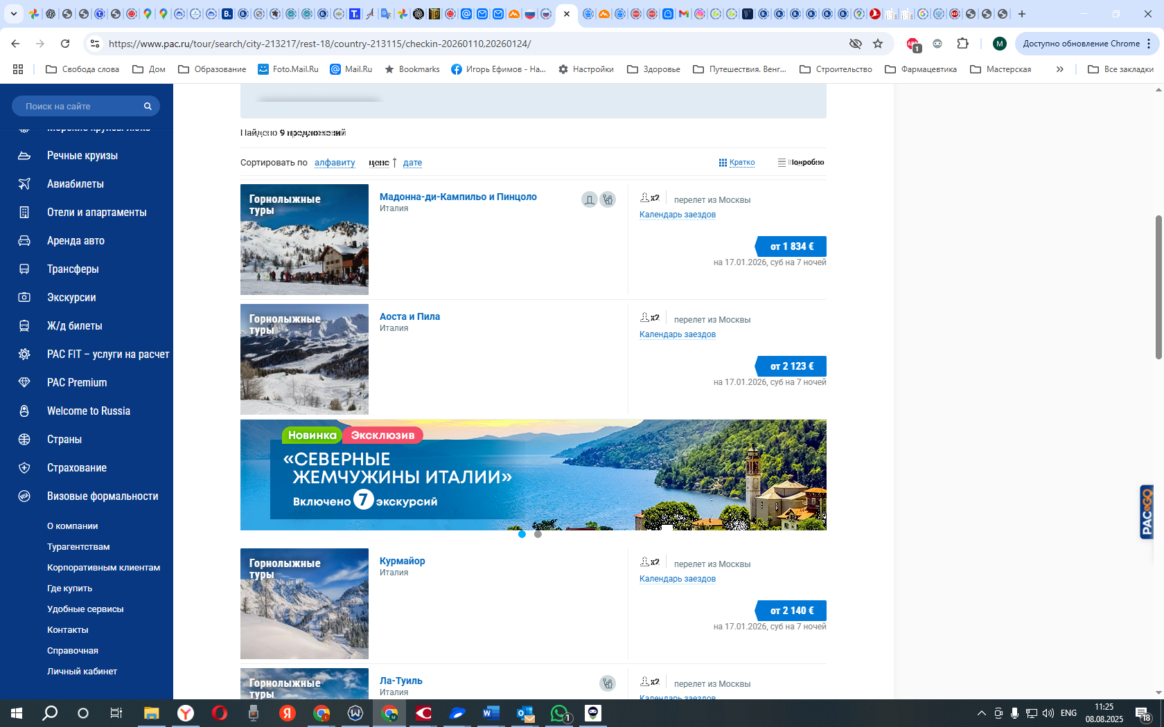Switch to Подробно list view

pyautogui.click(x=801, y=162)
